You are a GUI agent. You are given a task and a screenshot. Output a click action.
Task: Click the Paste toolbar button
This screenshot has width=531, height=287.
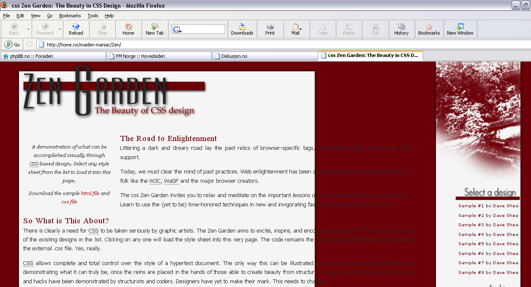coord(349,29)
